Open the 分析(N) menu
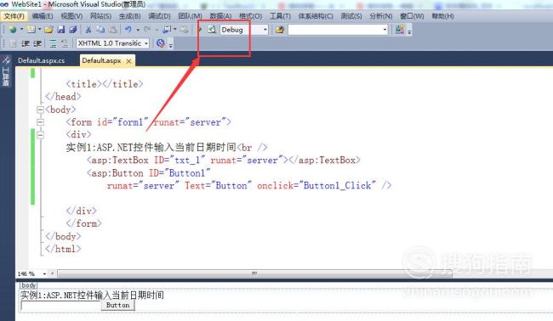Screen dimensions: 553x321 point(381,16)
